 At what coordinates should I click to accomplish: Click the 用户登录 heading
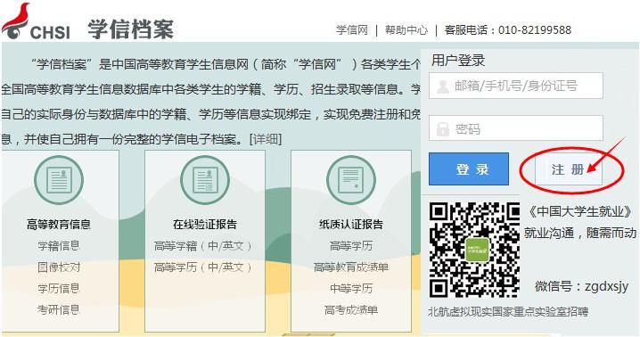tap(458, 60)
